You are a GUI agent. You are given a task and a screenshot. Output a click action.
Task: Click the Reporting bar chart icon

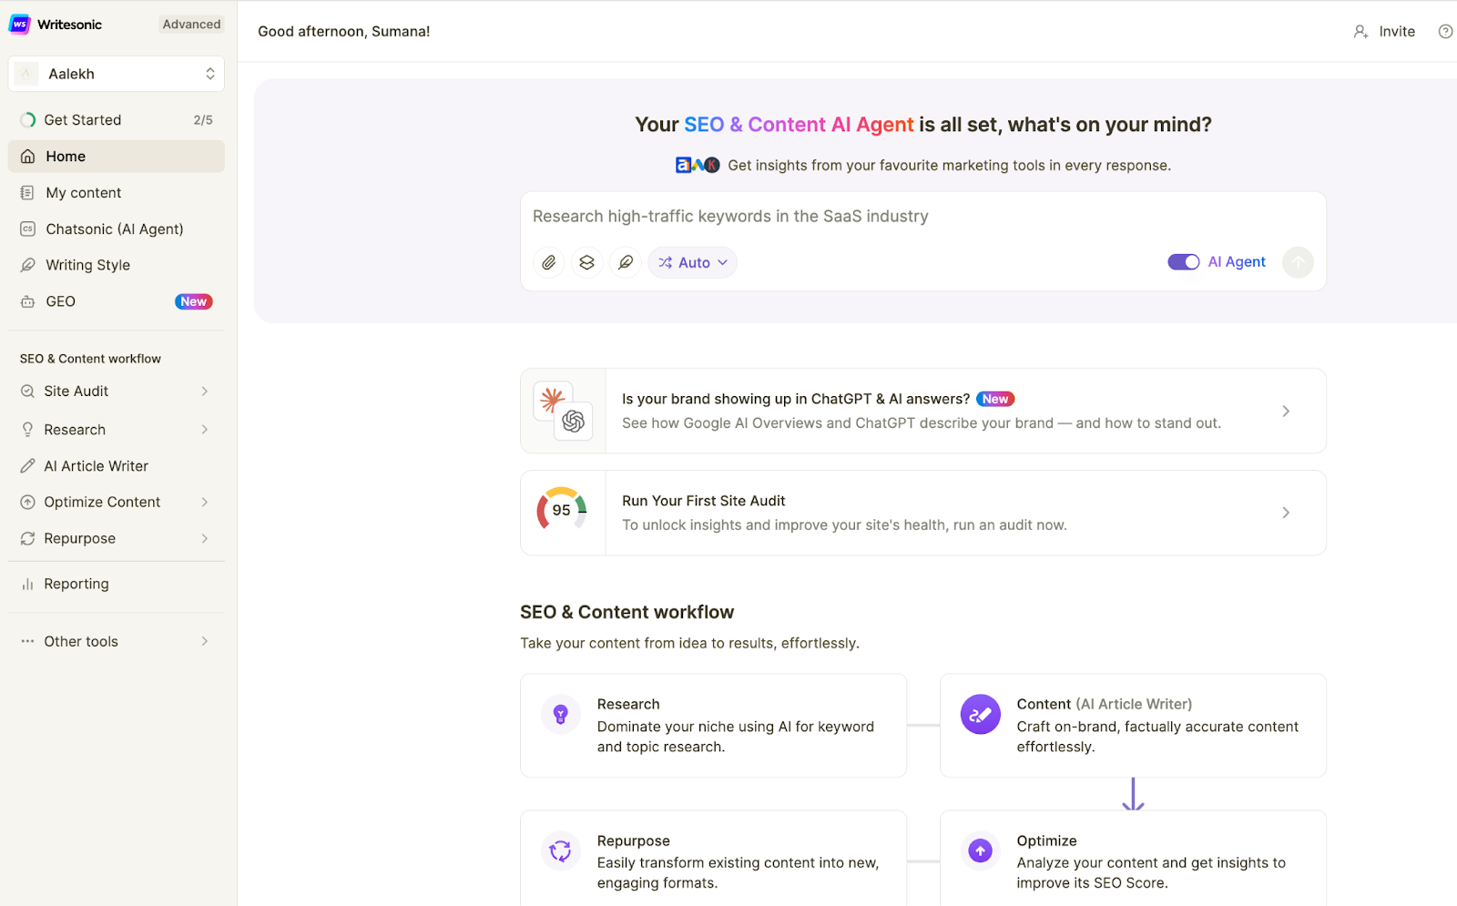pos(28,585)
